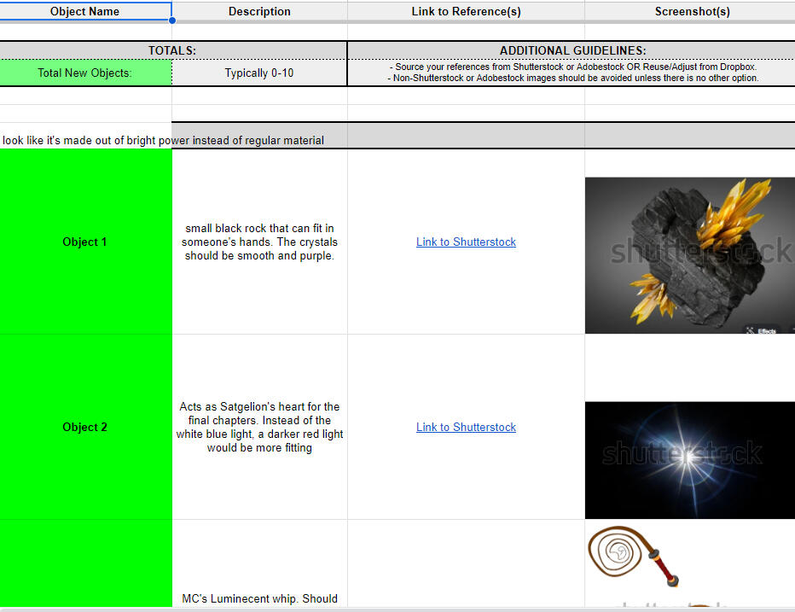Click the ADDITIONAL GUIDELINES: heading cell
The width and height of the screenshot is (795, 612).
click(x=572, y=50)
